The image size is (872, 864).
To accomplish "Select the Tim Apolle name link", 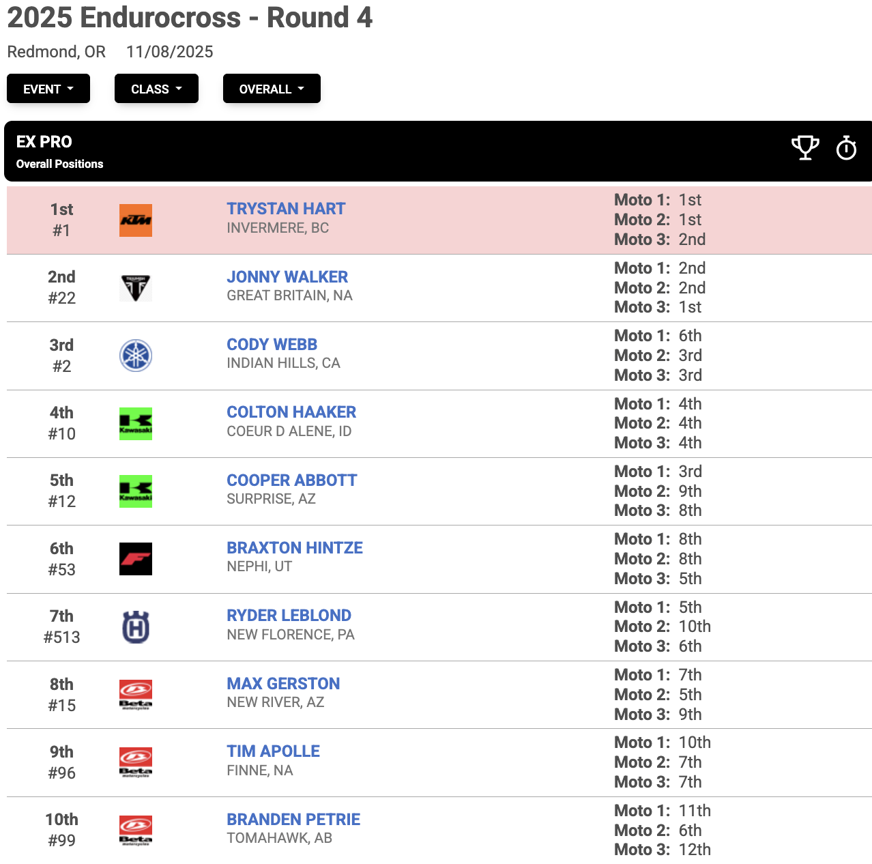I will tap(273, 751).
